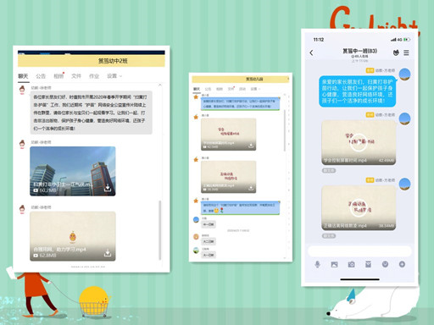434x325 pixels.
Task: Open the 文件 tab in left window
Action: [x=76, y=76]
